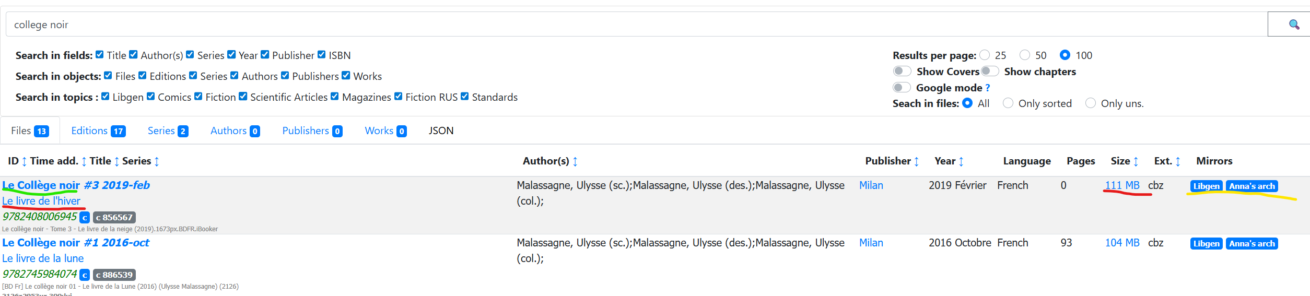The image size is (1310, 296).
Task: Select 50 results per page
Action: (1025, 55)
